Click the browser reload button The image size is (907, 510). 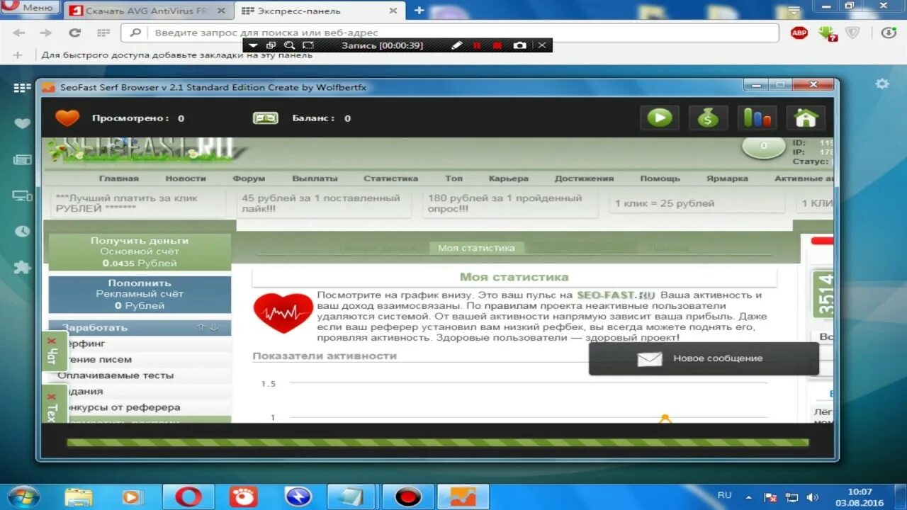[x=74, y=33]
